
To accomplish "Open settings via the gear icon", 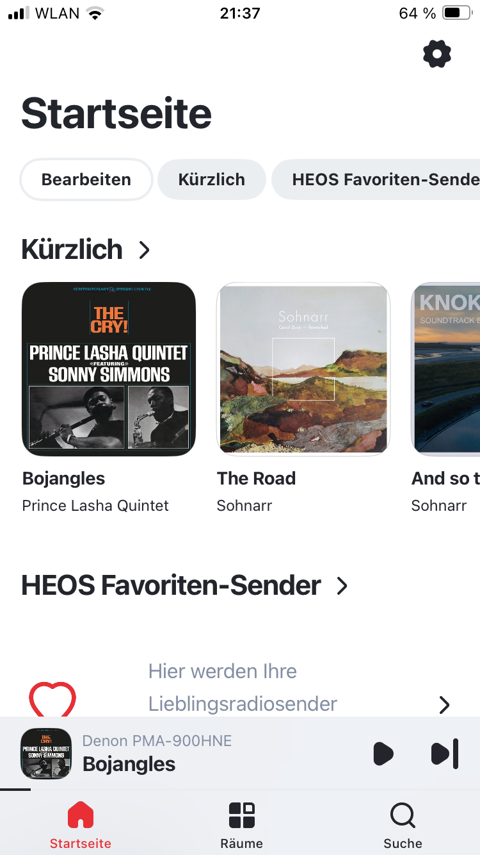I will [437, 54].
